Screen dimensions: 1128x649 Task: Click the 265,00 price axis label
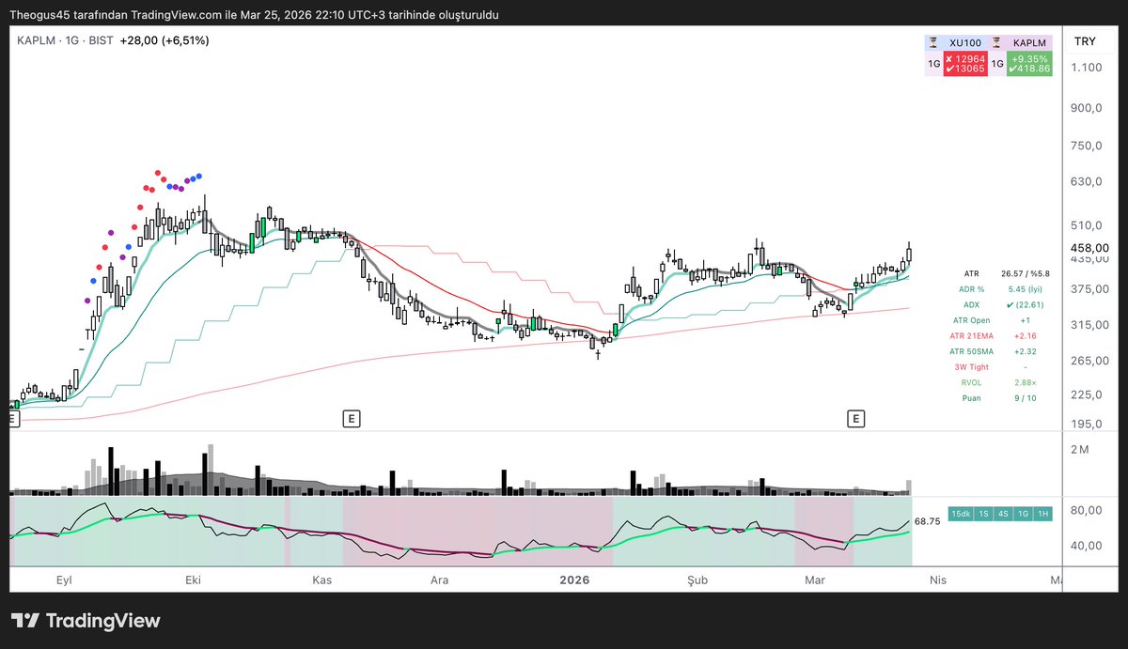tap(1091, 361)
